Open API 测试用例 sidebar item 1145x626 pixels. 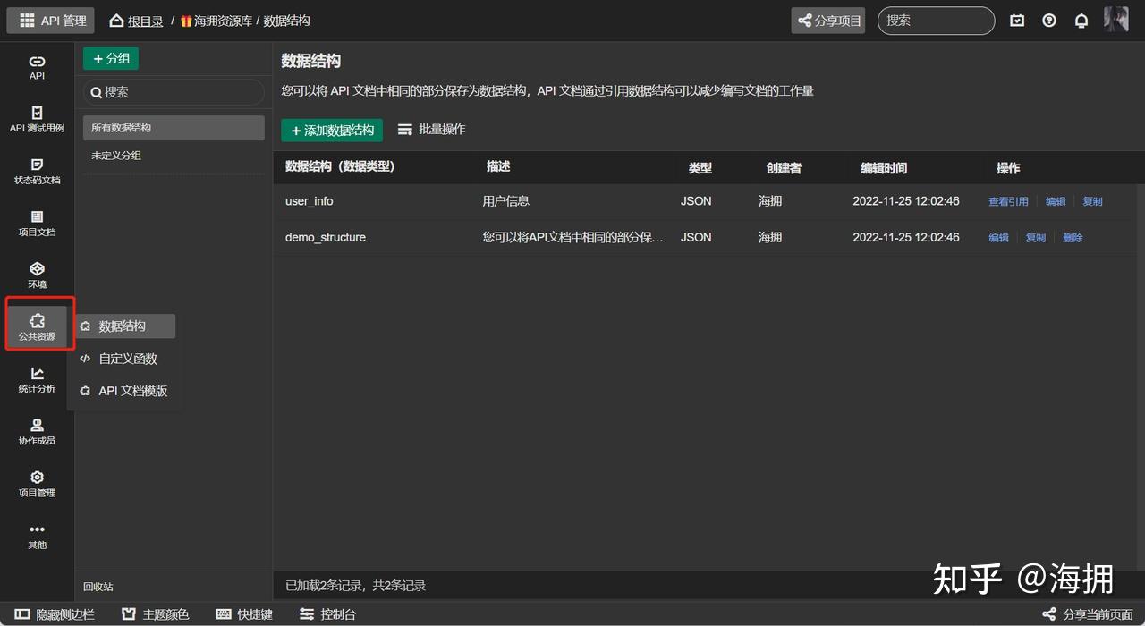[x=37, y=120]
